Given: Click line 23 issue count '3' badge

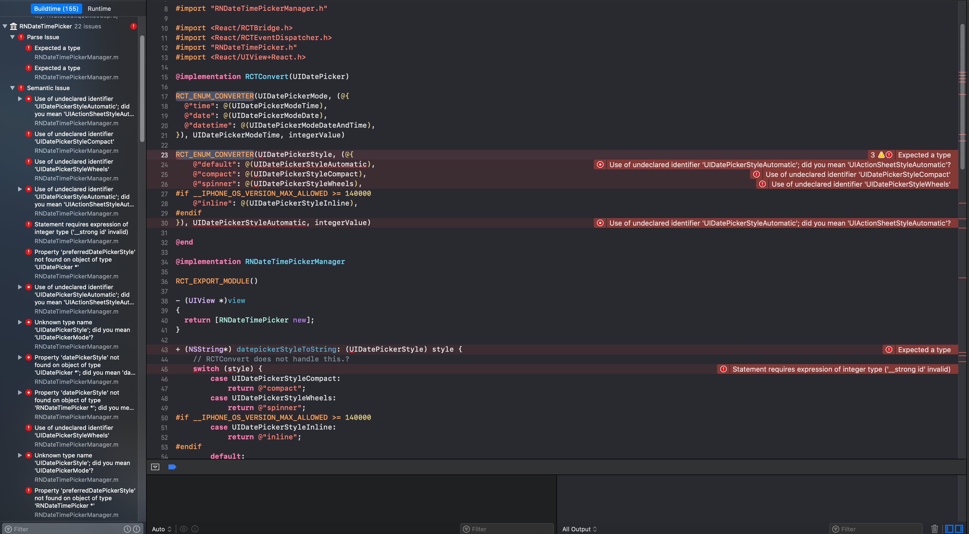Looking at the screenshot, I should (873, 155).
